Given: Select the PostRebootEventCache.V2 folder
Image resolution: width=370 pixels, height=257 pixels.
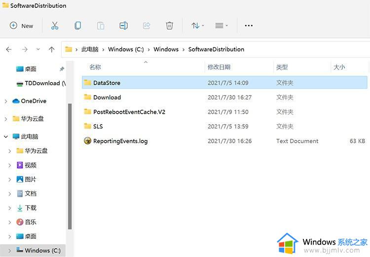Looking at the screenshot, I should pos(224,112).
